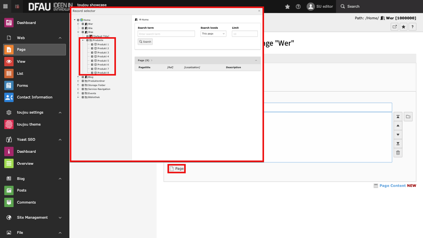Click the folder browse icon

click(x=408, y=117)
